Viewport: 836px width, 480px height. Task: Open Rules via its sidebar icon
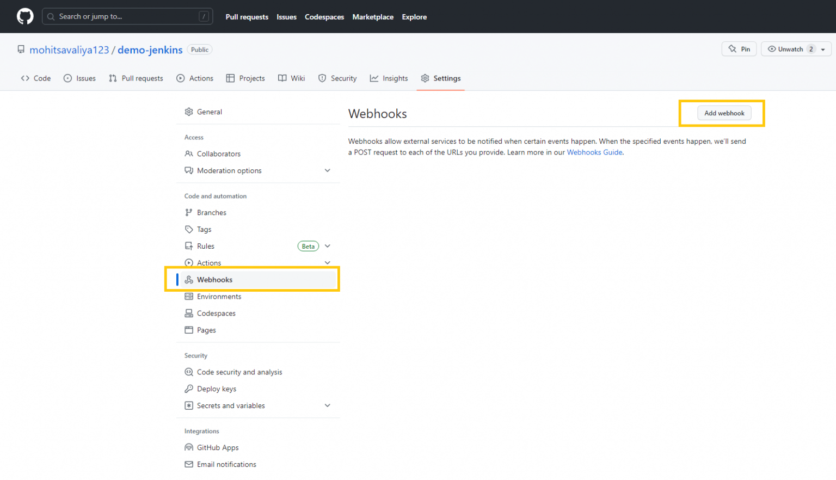[188, 246]
